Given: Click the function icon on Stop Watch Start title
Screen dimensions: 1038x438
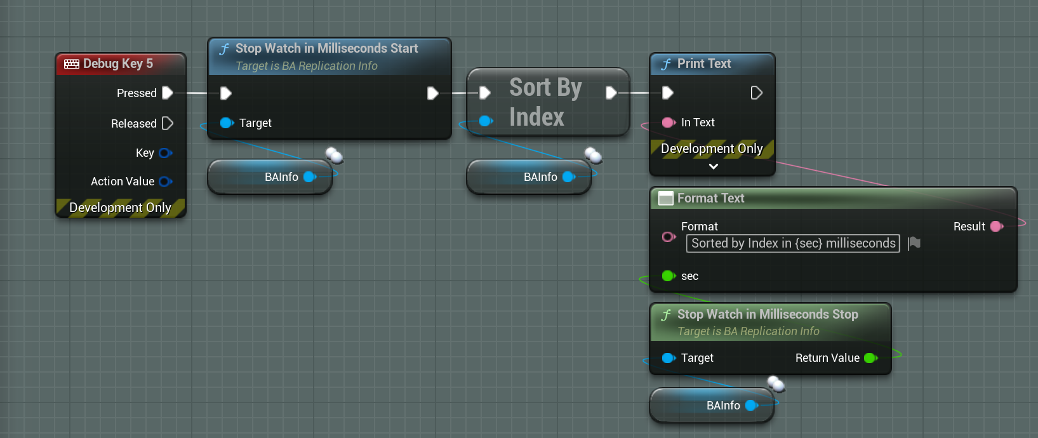Looking at the screenshot, I should tap(224, 49).
